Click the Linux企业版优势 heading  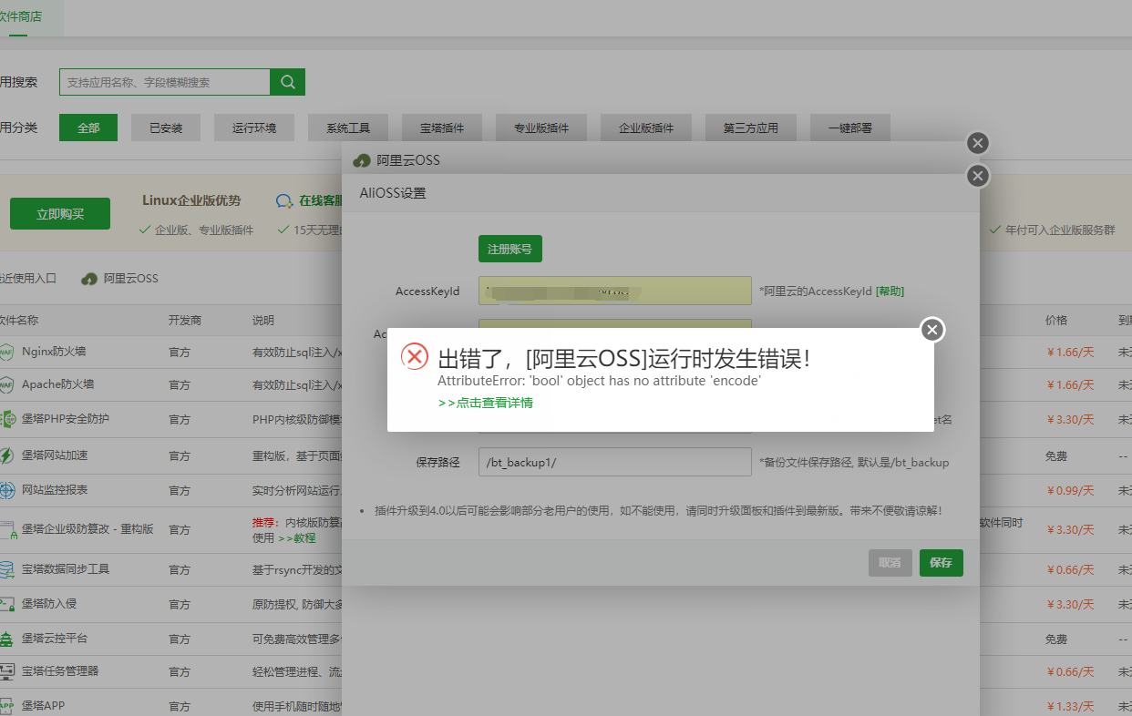point(191,200)
